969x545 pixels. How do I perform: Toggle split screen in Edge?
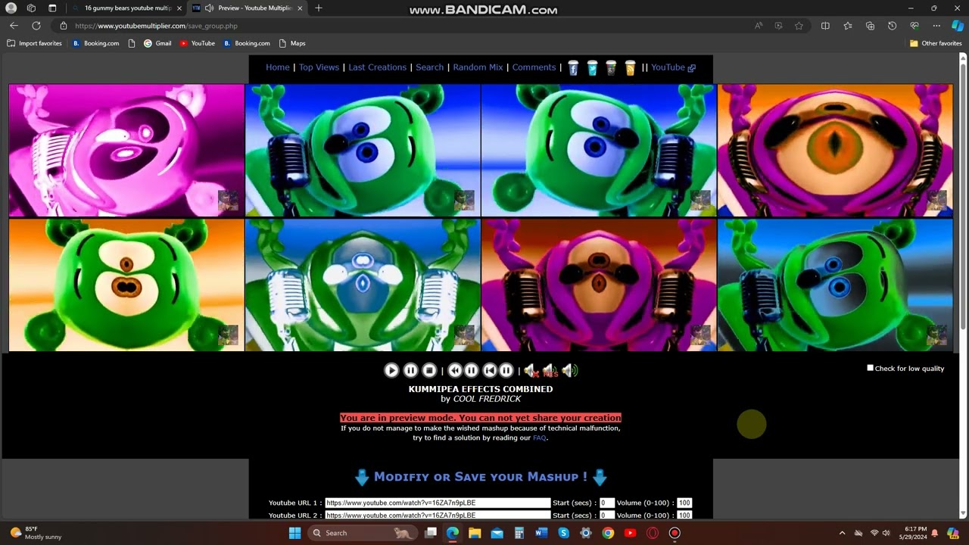click(825, 26)
